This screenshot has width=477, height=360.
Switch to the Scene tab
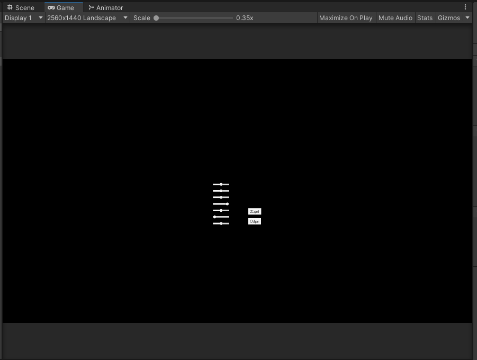[x=21, y=7]
